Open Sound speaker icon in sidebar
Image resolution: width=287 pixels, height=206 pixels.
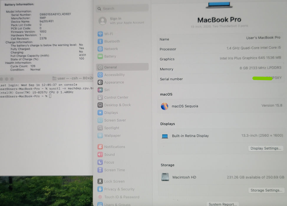coord(100,154)
